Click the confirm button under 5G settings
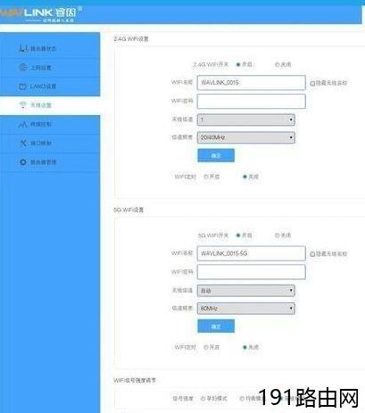 click(x=216, y=326)
